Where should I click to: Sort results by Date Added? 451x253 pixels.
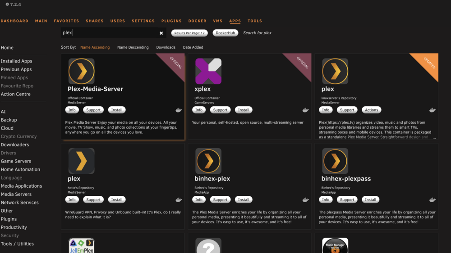tap(193, 47)
